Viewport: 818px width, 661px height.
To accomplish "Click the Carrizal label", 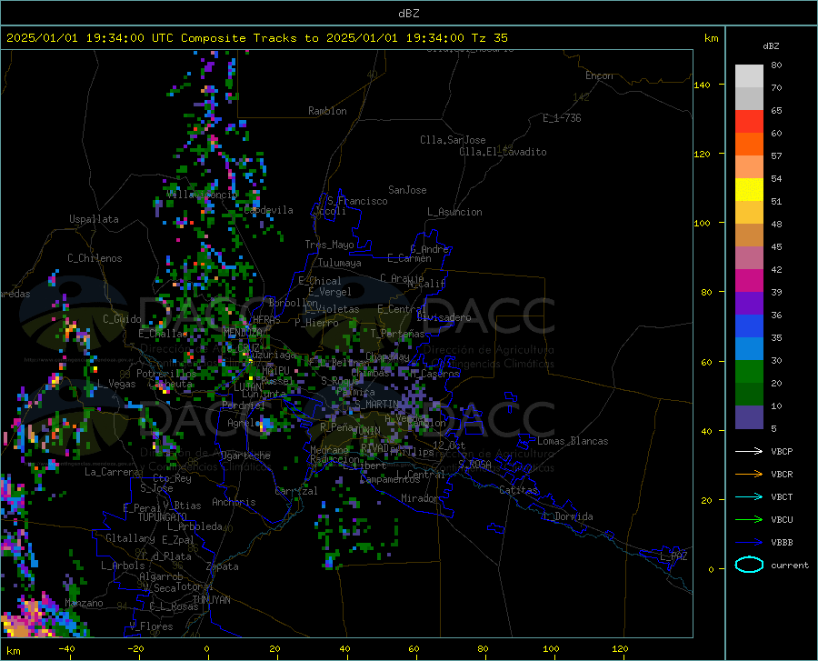I will (x=296, y=491).
